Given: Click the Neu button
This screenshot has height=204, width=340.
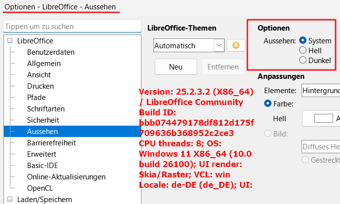Looking at the screenshot, I should (x=176, y=67).
